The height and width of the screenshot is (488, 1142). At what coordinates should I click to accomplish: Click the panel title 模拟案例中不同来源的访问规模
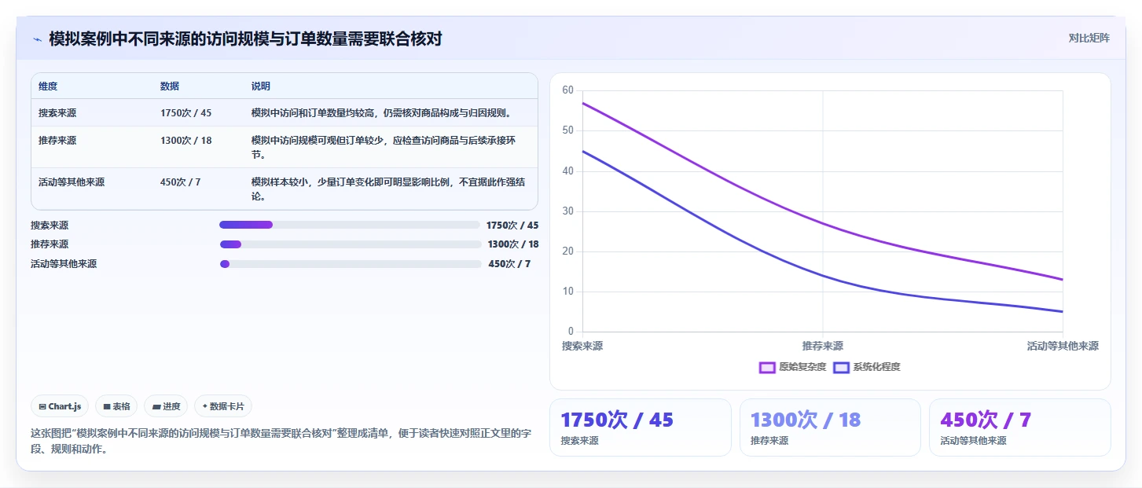[245, 39]
